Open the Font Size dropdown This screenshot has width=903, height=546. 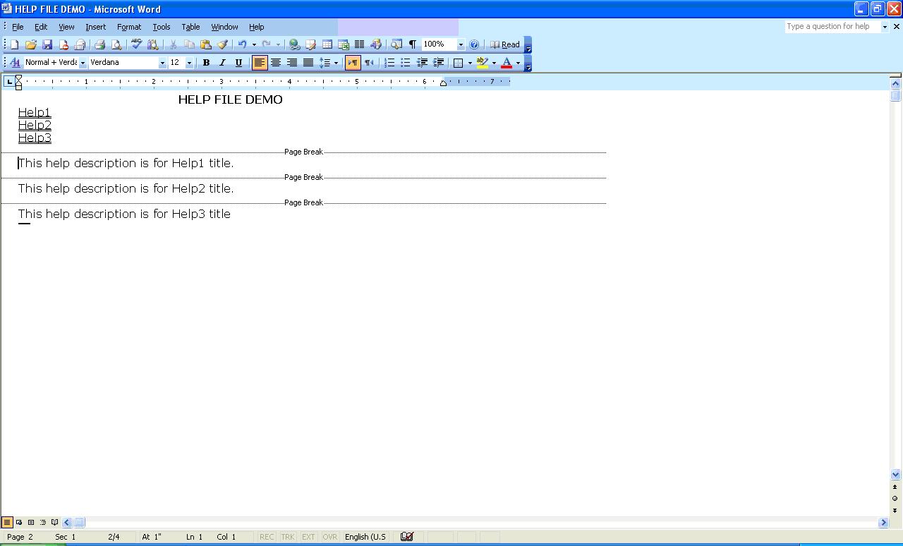click(x=189, y=63)
